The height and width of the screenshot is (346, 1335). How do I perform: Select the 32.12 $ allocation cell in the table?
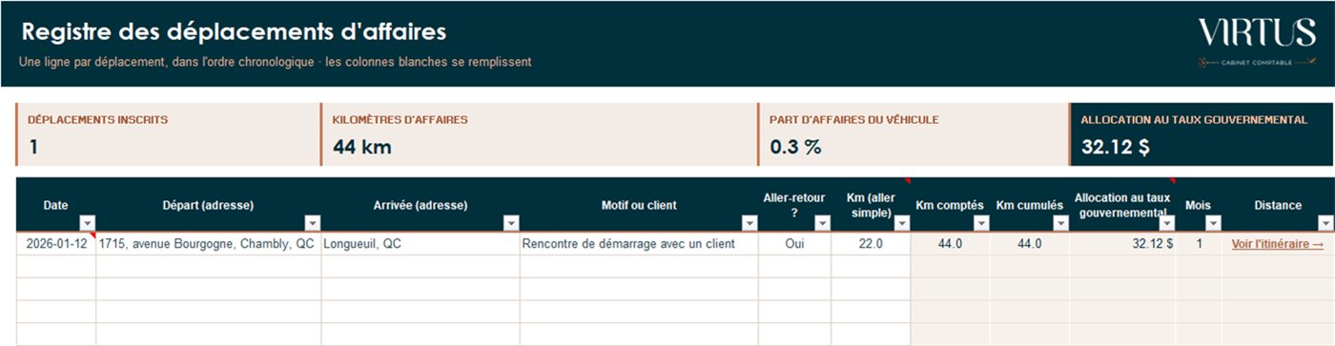click(x=1122, y=244)
